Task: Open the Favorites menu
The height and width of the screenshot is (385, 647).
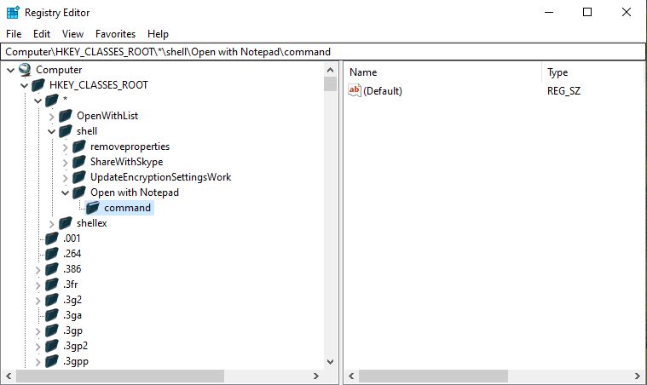Action: pyautogui.click(x=115, y=34)
